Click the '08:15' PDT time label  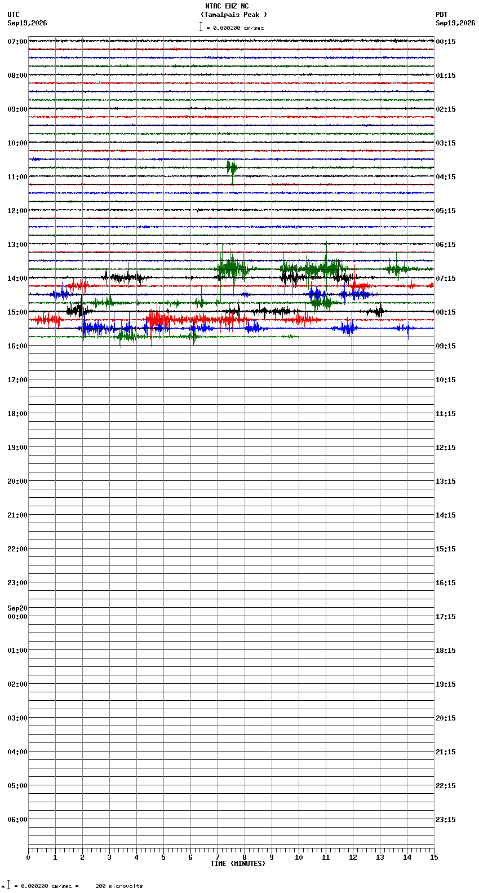point(446,312)
